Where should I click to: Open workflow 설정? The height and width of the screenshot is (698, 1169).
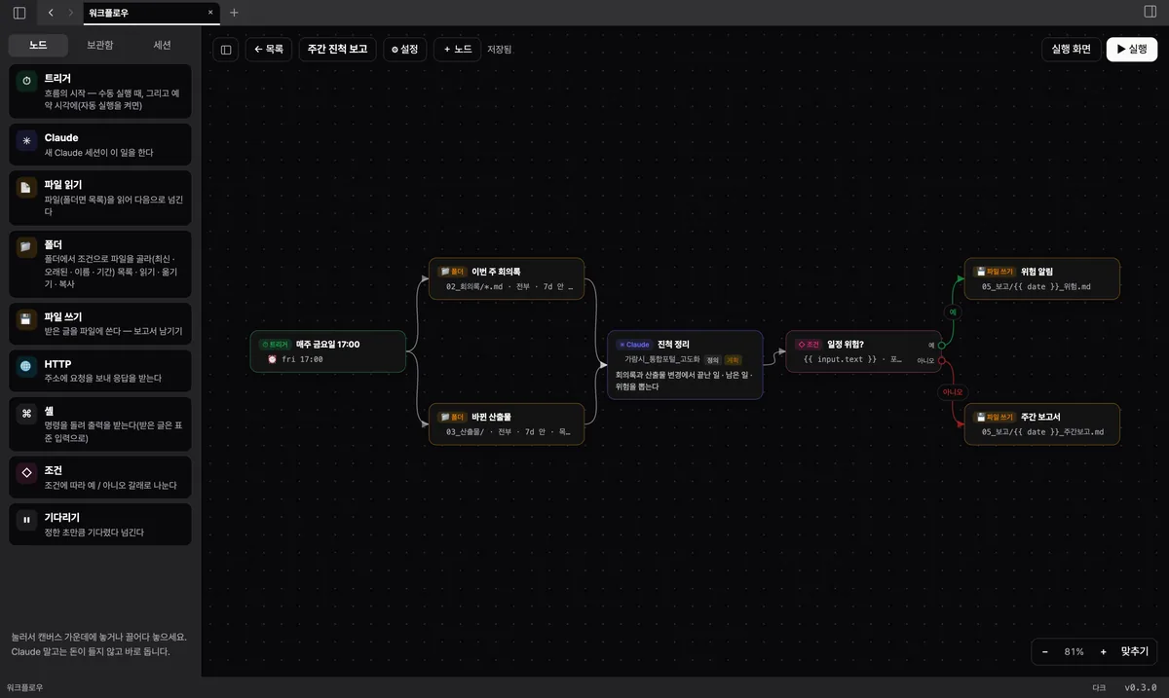point(404,50)
